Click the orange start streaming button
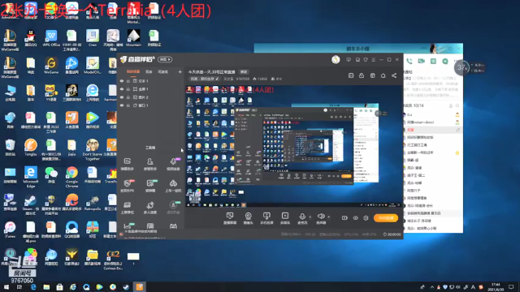The width and height of the screenshot is (520, 292). [386, 218]
